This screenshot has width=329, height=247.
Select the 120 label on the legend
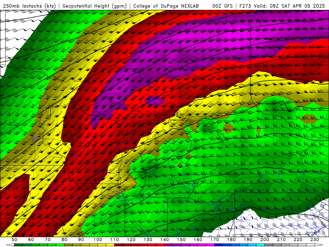[x=131, y=240]
